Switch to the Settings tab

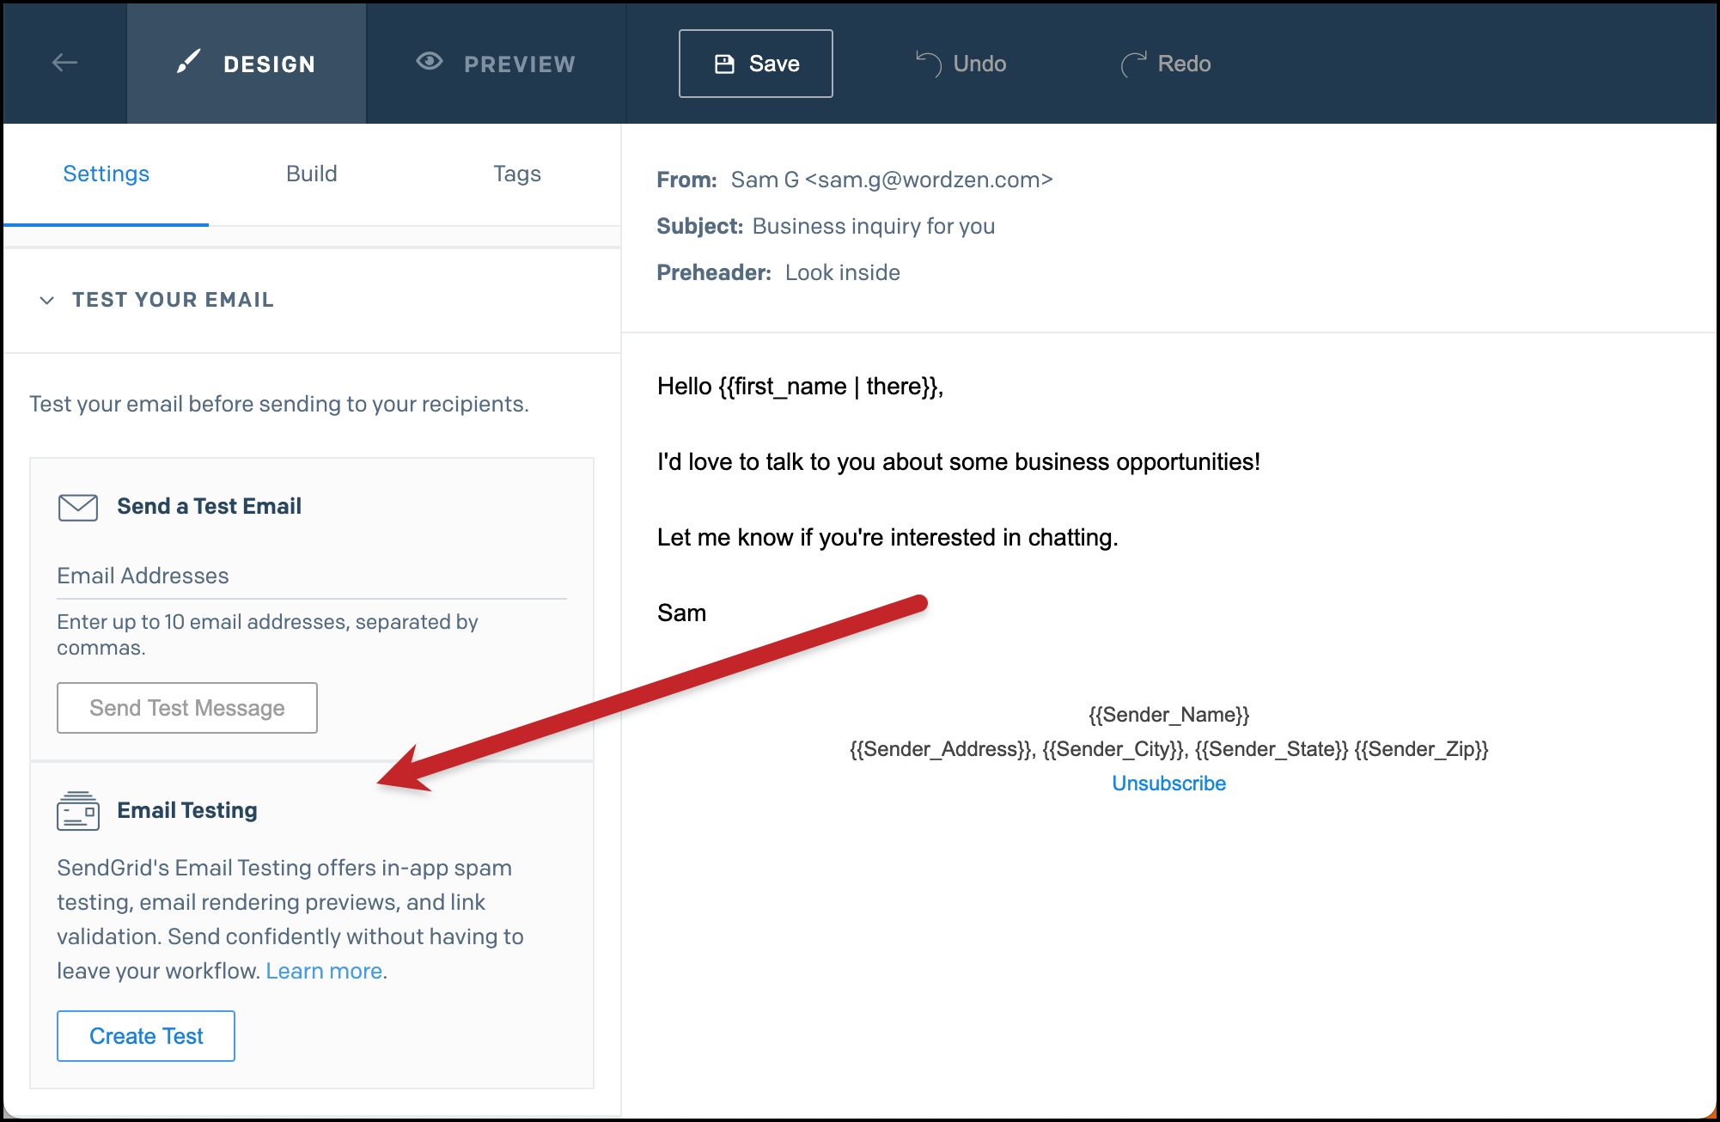click(107, 174)
